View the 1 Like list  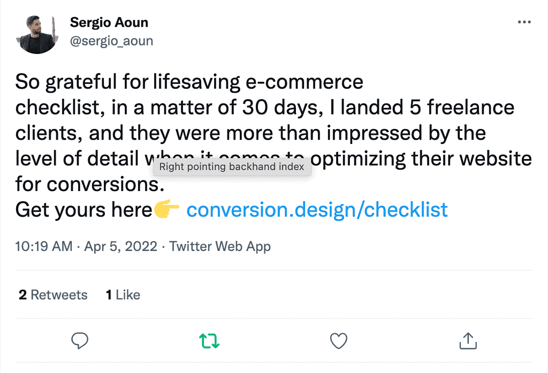123,295
